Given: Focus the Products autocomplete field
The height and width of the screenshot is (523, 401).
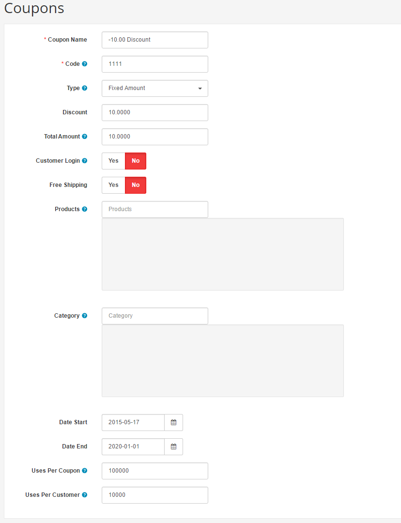Looking at the screenshot, I should [154, 209].
